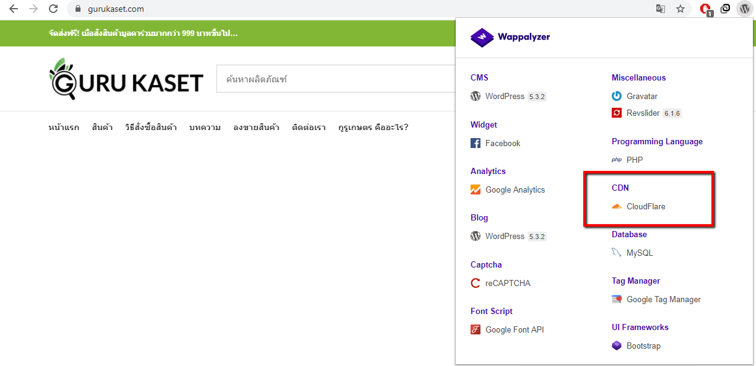Viewport: 756px width, 366px height.
Task: Open the Google Analytics text link
Action: coord(515,190)
